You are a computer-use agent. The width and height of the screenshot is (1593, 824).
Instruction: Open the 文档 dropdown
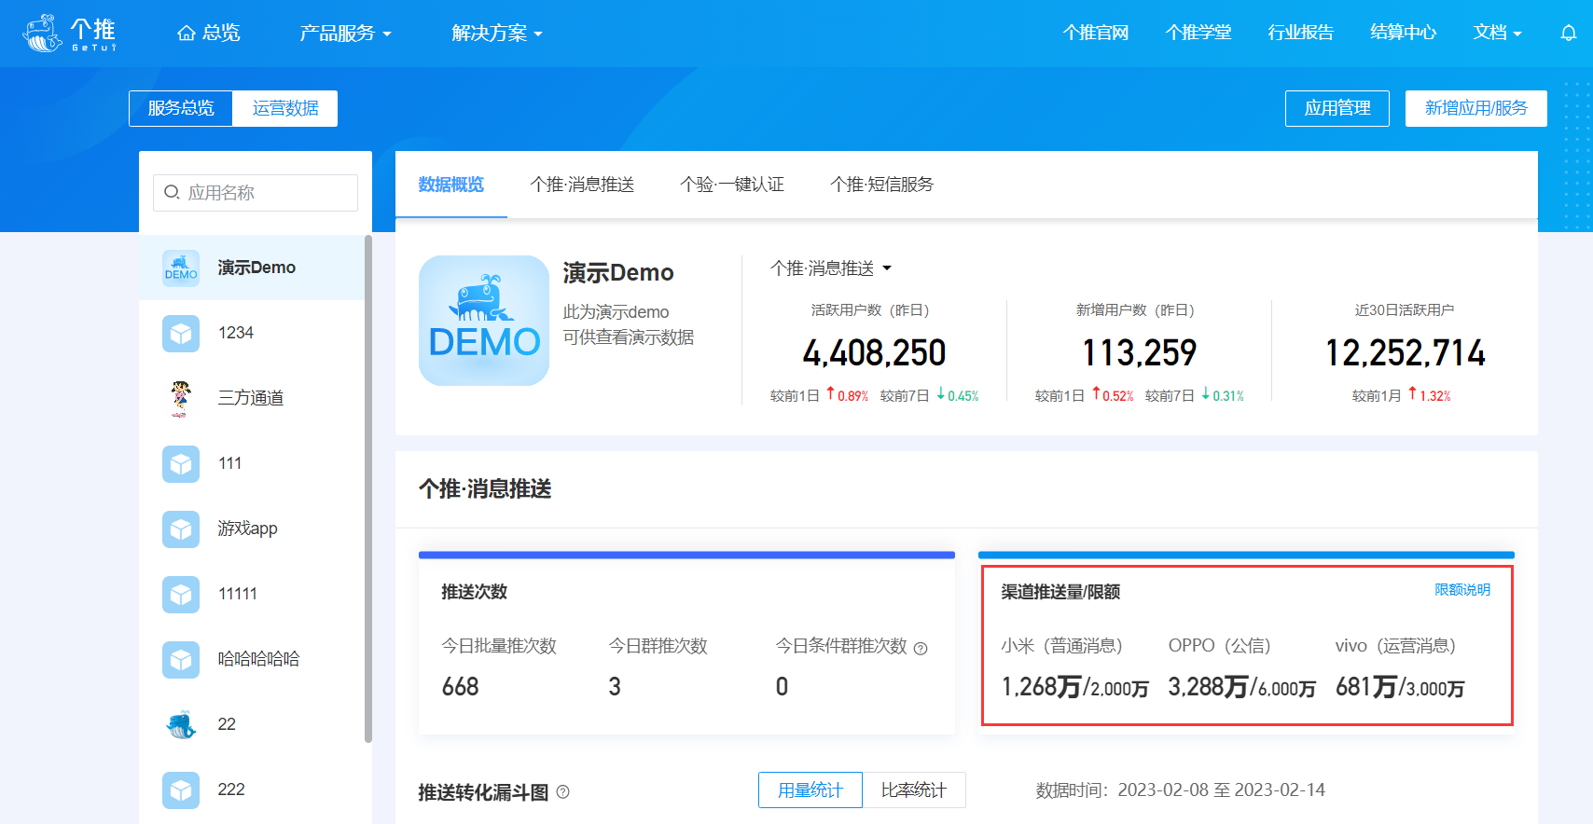click(1497, 33)
